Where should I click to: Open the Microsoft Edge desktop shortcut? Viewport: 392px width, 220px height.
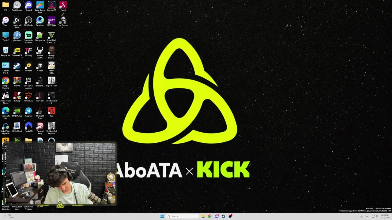[6, 113]
